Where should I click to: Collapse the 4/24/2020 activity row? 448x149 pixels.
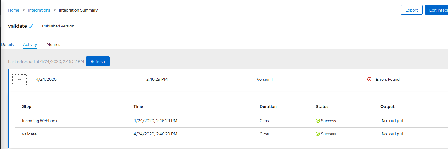click(x=20, y=80)
